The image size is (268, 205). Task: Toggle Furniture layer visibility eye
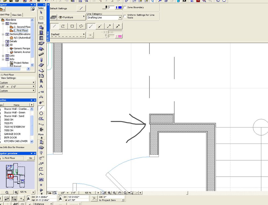tap(60, 17)
